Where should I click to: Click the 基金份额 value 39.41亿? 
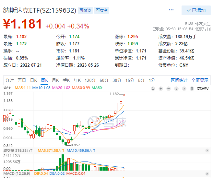coord(187,51)
